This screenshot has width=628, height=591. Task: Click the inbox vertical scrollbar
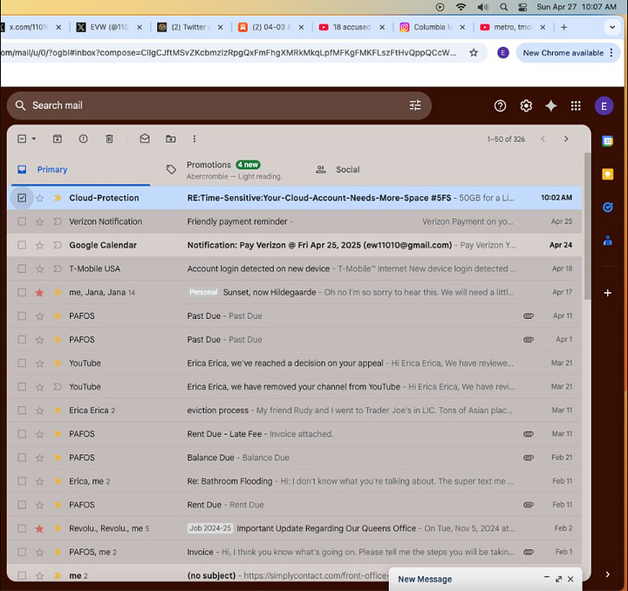588,226
